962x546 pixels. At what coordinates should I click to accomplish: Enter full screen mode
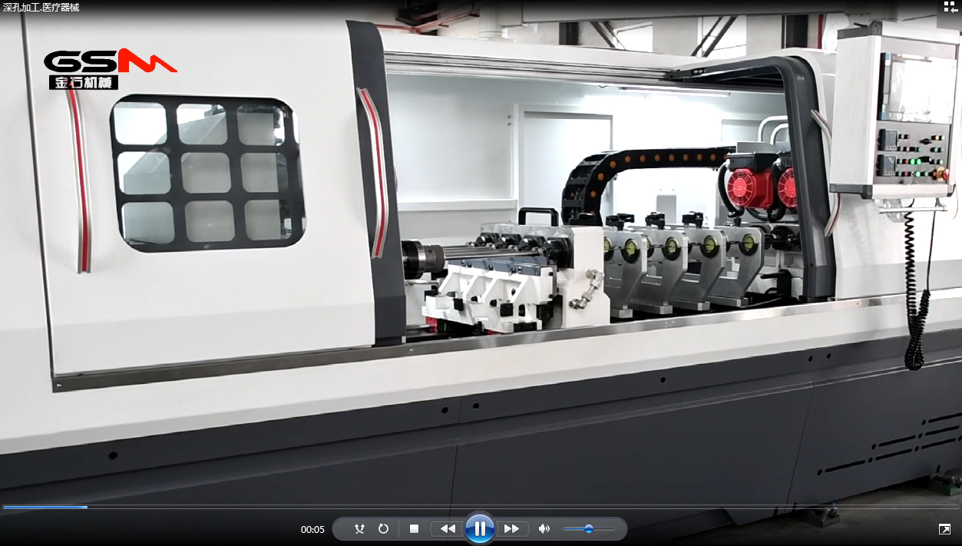pyautogui.click(x=944, y=529)
